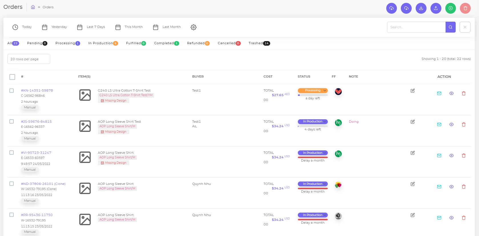The image size is (479, 236).
Task: Delete order ND-37806-26101 clone
Action: pyautogui.click(x=464, y=187)
